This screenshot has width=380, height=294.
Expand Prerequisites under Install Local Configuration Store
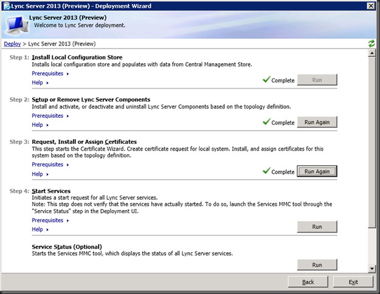click(50, 73)
